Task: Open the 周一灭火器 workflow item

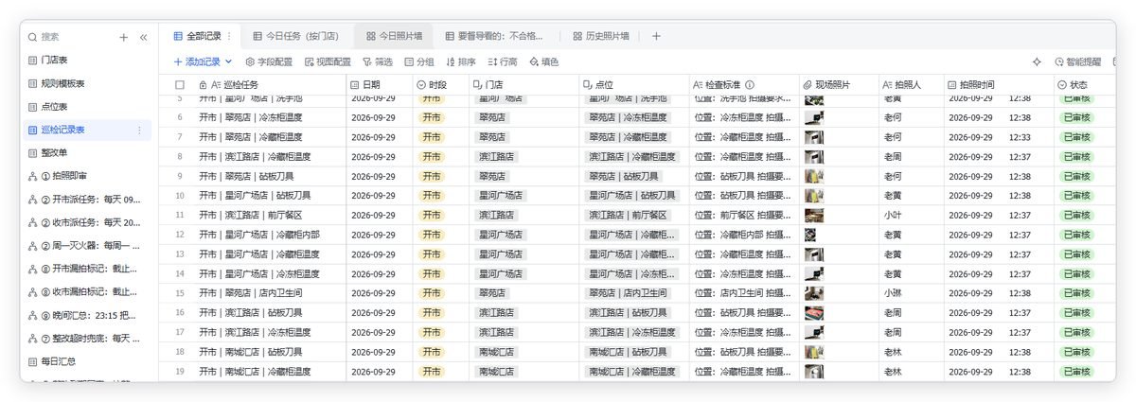Action: tap(85, 246)
